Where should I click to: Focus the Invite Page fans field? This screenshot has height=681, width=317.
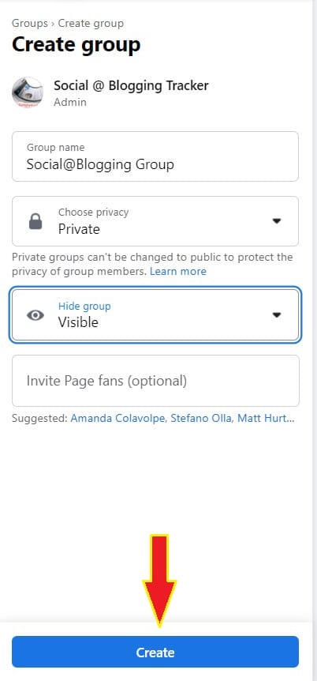(x=155, y=381)
